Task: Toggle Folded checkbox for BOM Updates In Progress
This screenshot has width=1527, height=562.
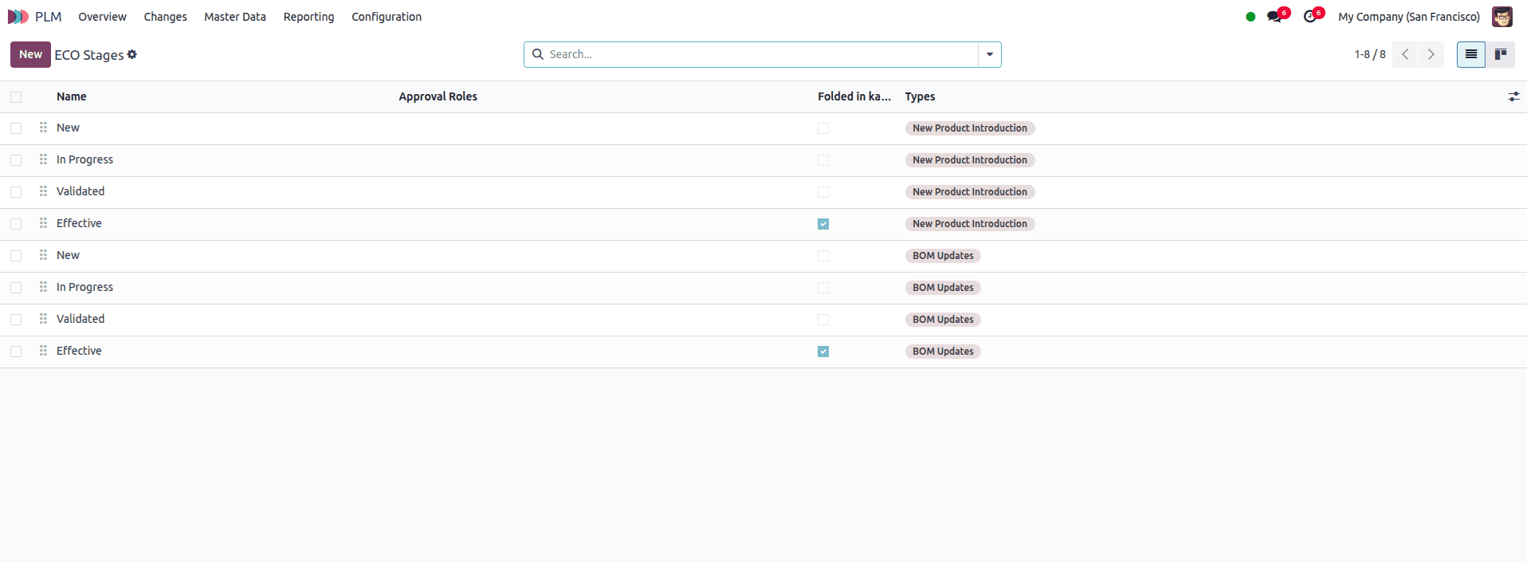Action: click(823, 288)
